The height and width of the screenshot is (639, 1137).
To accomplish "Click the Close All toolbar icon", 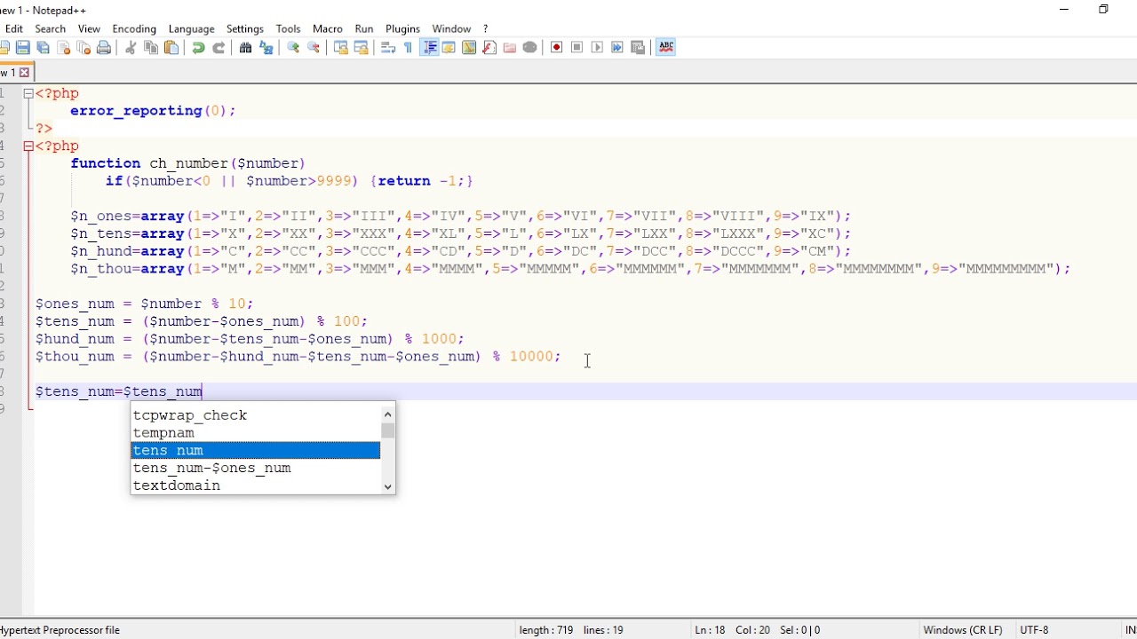I will coord(83,47).
